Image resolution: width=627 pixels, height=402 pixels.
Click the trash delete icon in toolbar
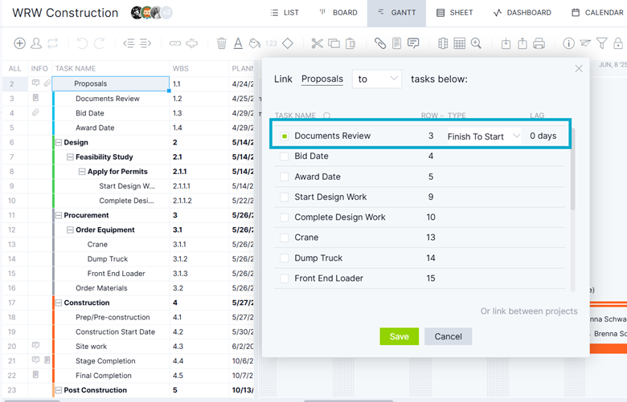tap(222, 43)
